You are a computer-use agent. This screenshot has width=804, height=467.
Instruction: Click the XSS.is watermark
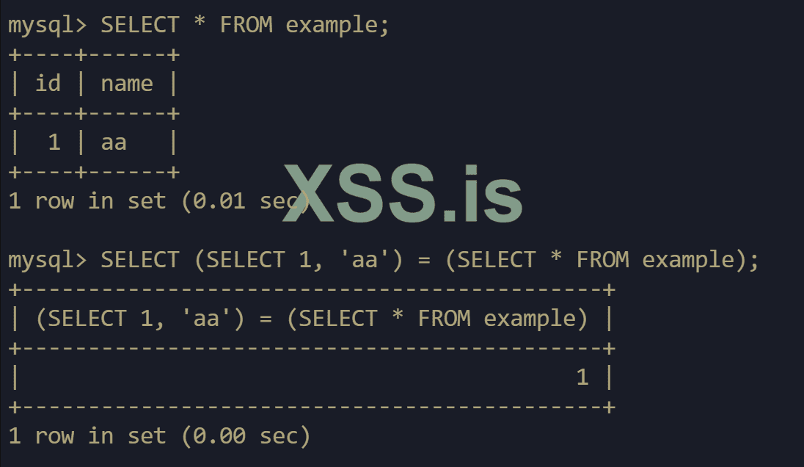tap(403, 194)
